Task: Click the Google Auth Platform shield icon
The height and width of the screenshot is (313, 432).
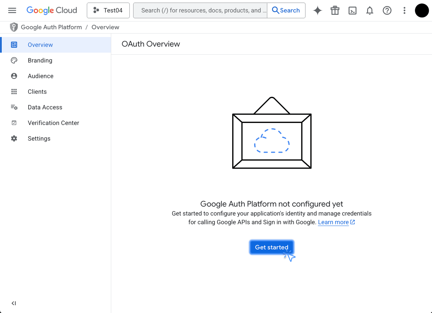Action: point(14,27)
